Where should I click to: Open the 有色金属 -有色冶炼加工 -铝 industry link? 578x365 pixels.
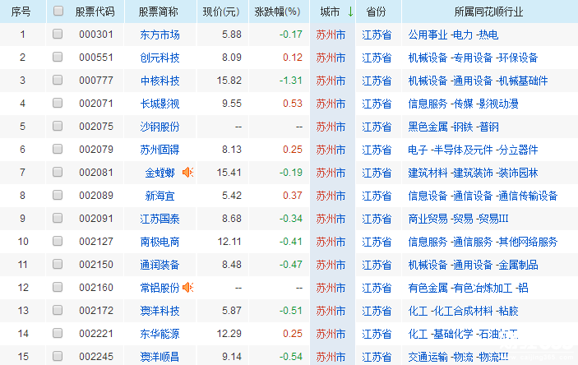(468, 288)
